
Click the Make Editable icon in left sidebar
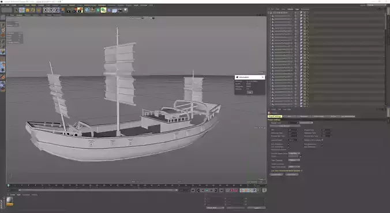(3, 17)
